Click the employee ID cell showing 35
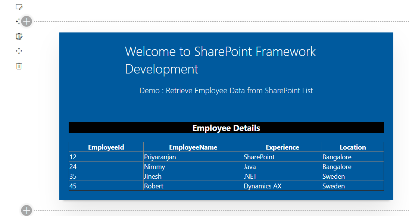The height and width of the screenshot is (216, 409). tap(106, 176)
